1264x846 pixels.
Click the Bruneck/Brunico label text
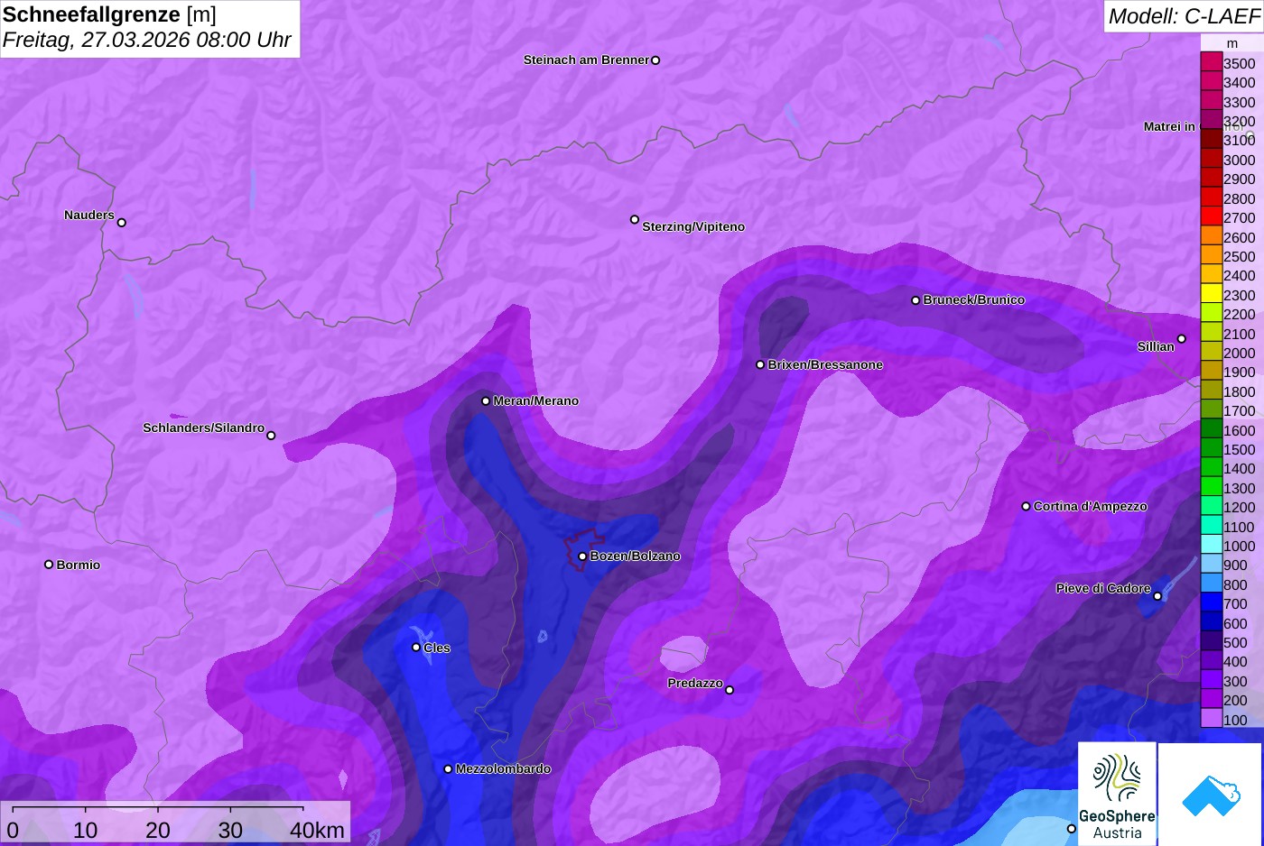point(974,299)
